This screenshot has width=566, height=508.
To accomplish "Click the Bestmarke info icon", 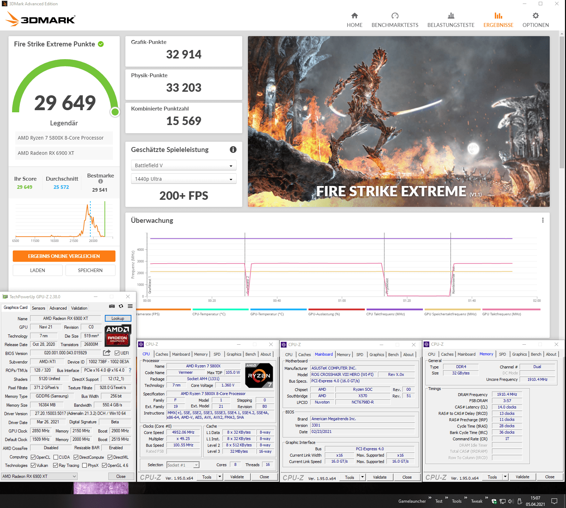I will (x=101, y=181).
